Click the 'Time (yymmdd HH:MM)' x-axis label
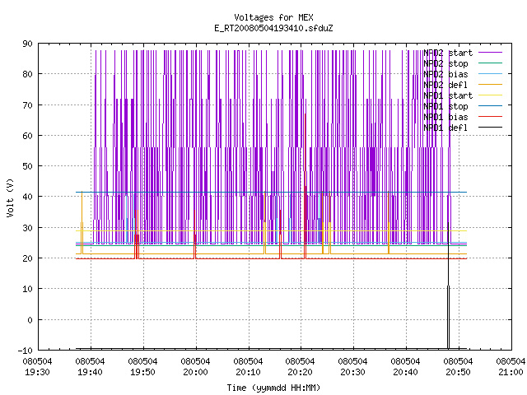 [x=273, y=388]
